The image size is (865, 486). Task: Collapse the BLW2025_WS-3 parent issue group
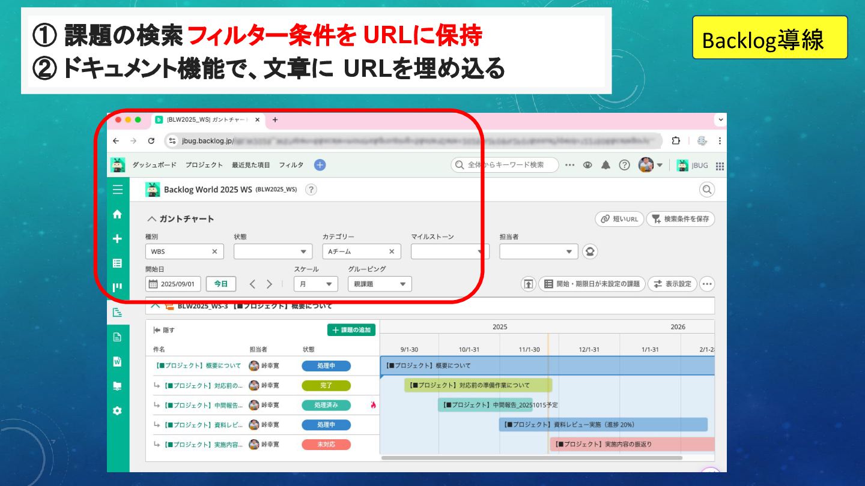pos(156,306)
